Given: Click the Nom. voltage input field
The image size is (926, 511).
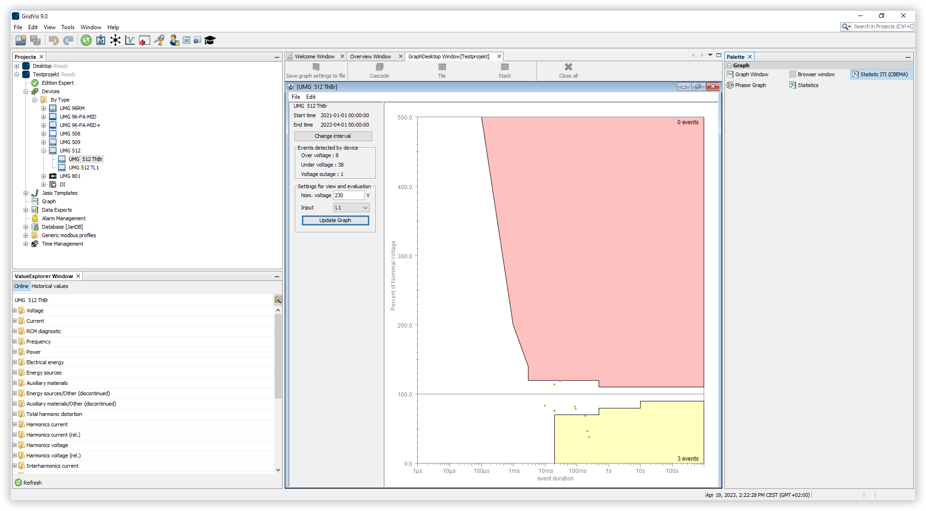Looking at the screenshot, I should pyautogui.click(x=349, y=195).
